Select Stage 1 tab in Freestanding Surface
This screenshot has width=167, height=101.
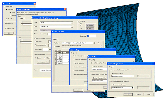(111, 67)
